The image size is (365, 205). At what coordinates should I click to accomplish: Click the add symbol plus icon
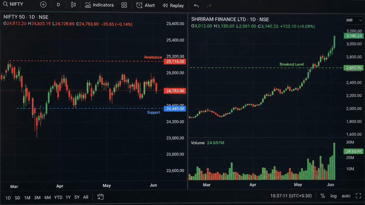[43, 5]
